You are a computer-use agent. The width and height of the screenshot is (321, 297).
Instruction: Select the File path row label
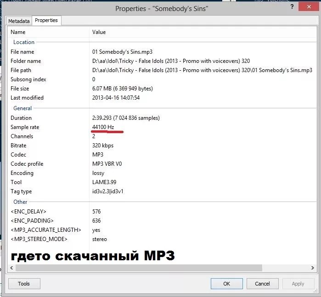pyautogui.click(x=21, y=70)
